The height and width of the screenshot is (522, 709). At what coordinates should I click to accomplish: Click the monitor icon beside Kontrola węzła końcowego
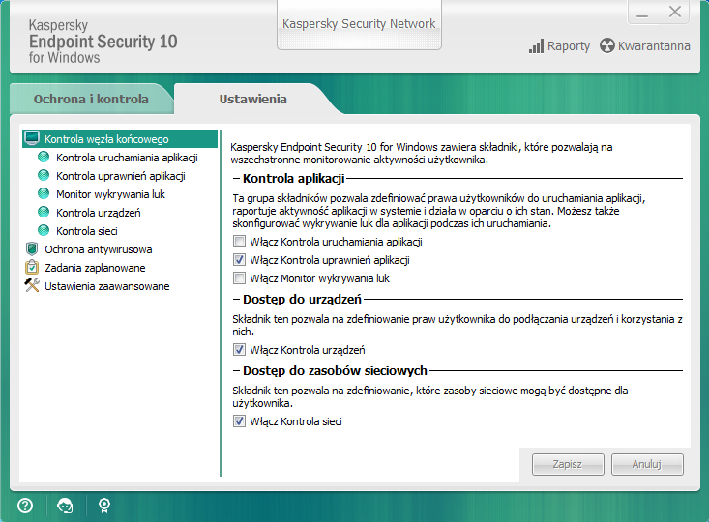tap(32, 138)
